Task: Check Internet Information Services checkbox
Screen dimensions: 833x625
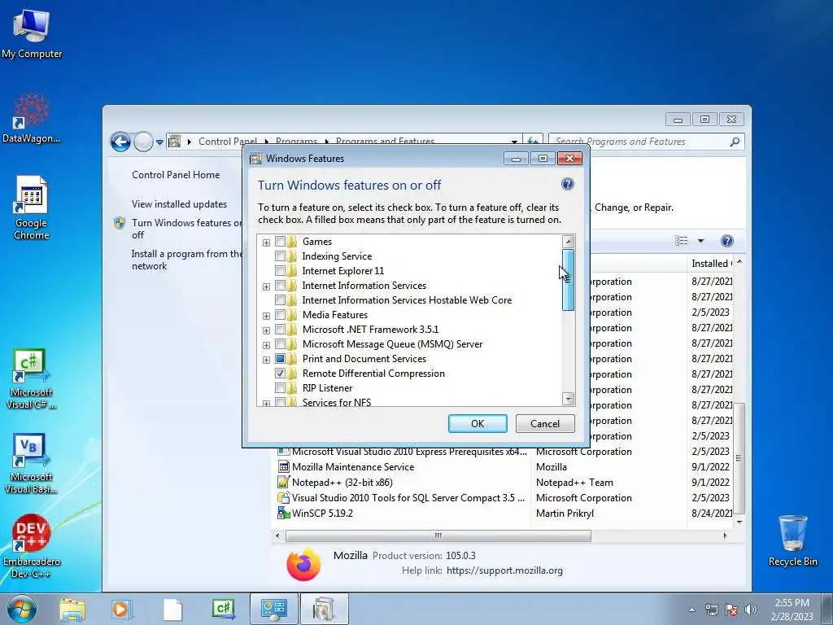Action: [280, 286]
